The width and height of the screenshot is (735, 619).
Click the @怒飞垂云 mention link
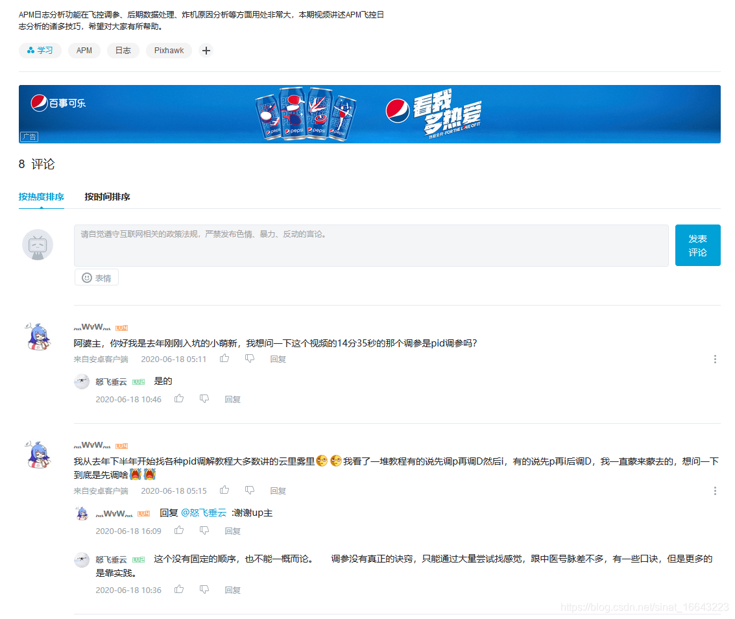(204, 513)
